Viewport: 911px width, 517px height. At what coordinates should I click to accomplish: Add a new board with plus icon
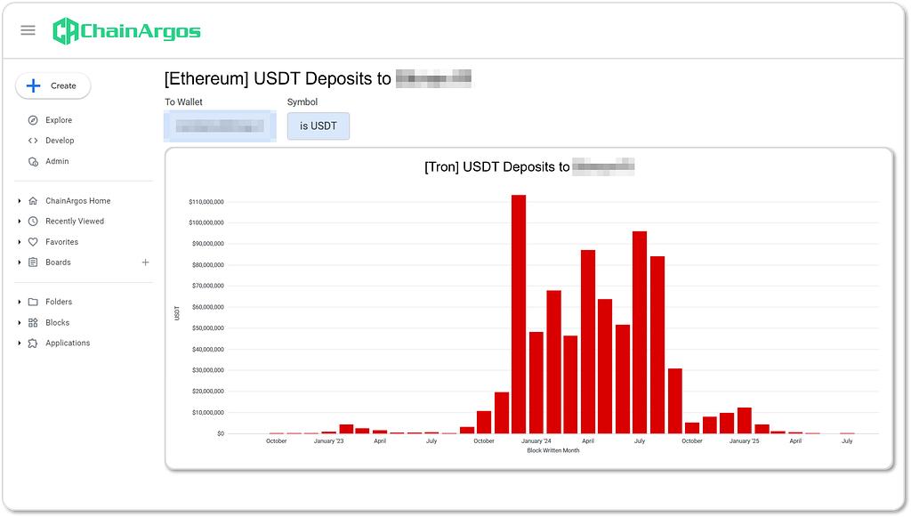click(x=146, y=263)
